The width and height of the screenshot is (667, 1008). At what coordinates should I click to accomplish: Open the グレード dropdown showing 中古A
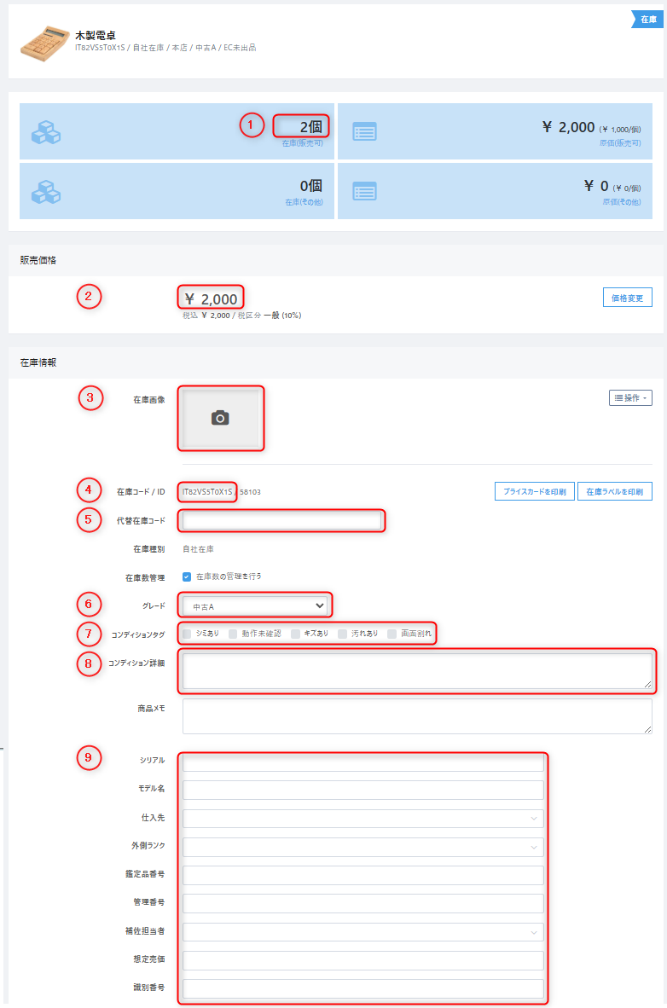point(255,606)
